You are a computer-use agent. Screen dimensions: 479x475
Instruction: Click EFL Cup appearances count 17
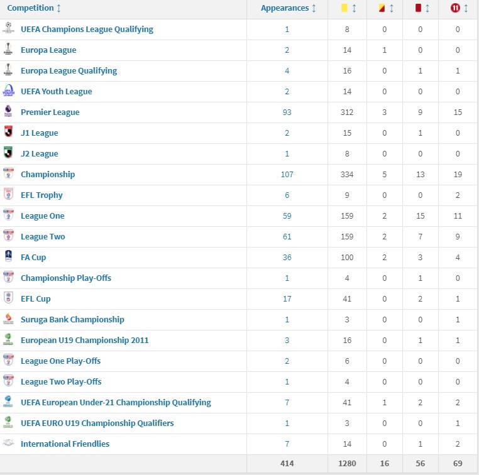tap(287, 299)
